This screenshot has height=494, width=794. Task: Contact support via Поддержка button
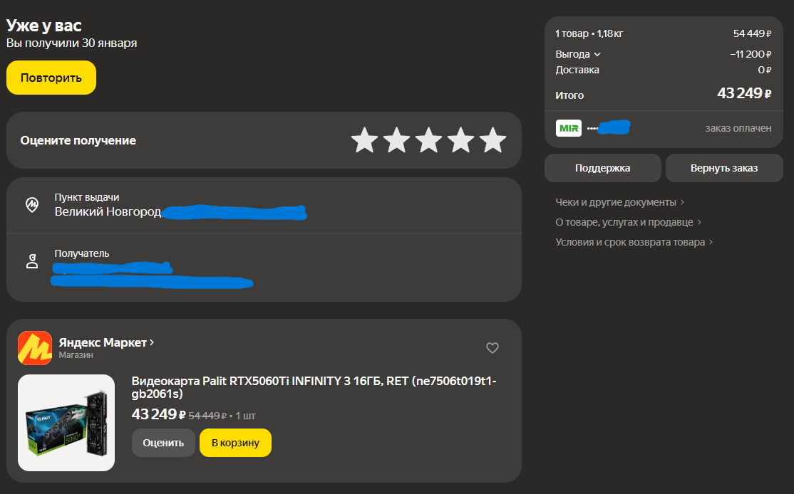602,168
